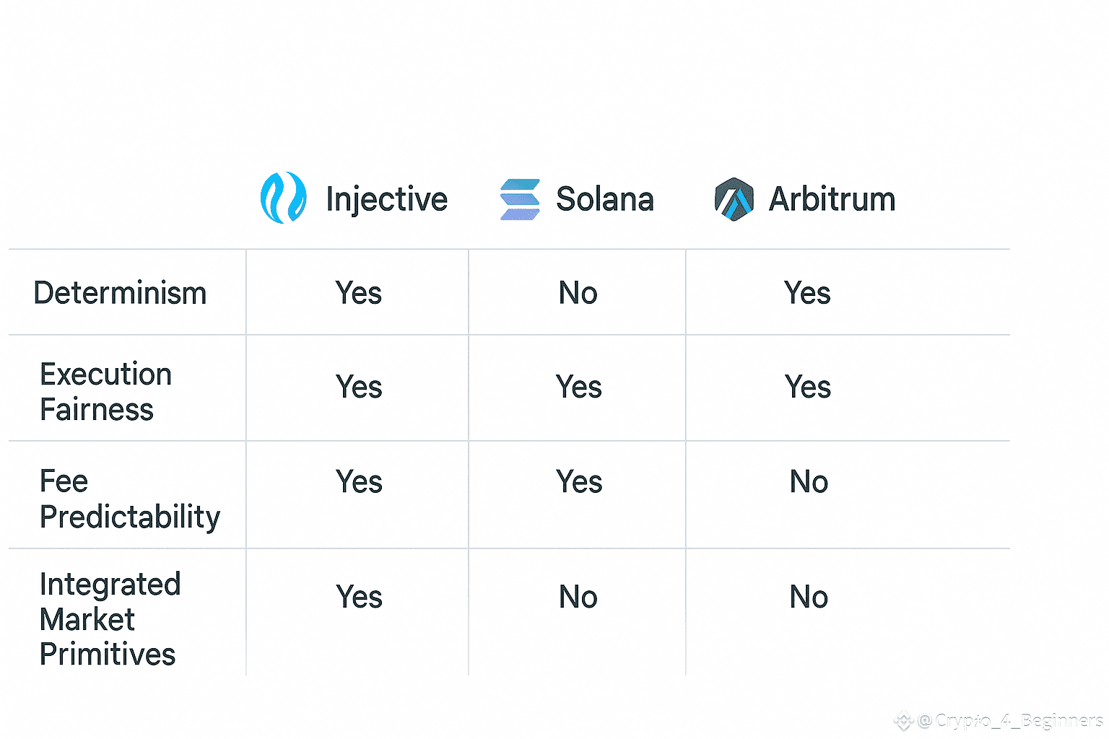Click Arbitrum's Execution Fairness Yes cell

(x=807, y=387)
